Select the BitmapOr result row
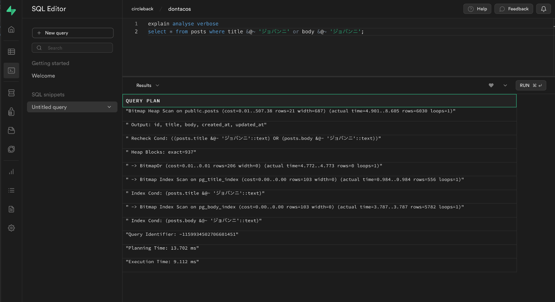Screen dimensions: 555x302 tap(320, 169)
